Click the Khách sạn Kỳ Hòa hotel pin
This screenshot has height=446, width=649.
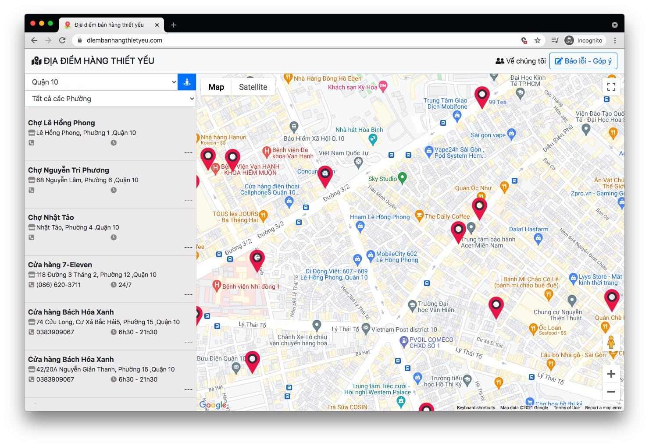[383, 86]
